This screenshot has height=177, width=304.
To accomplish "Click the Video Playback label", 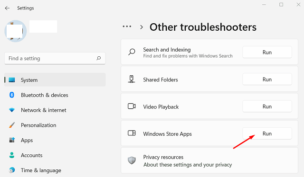I will click(161, 107).
